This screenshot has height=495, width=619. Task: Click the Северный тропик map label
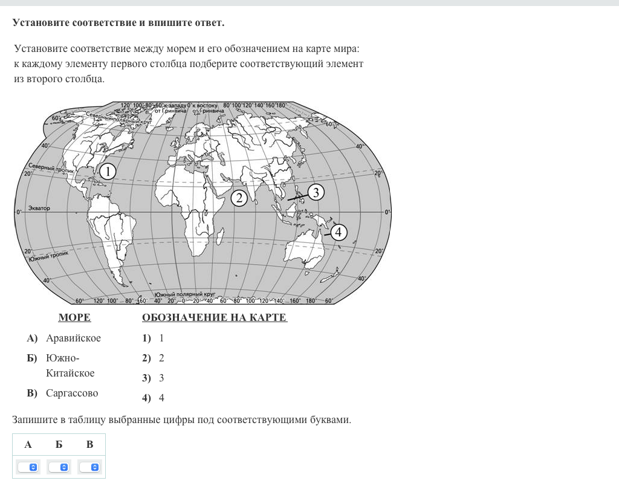click(x=51, y=168)
